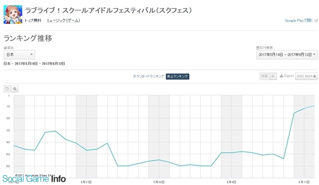Click the dropdown arrow of the date range
Image resolution: width=319 pixels, height=185 pixels.
(x=315, y=54)
